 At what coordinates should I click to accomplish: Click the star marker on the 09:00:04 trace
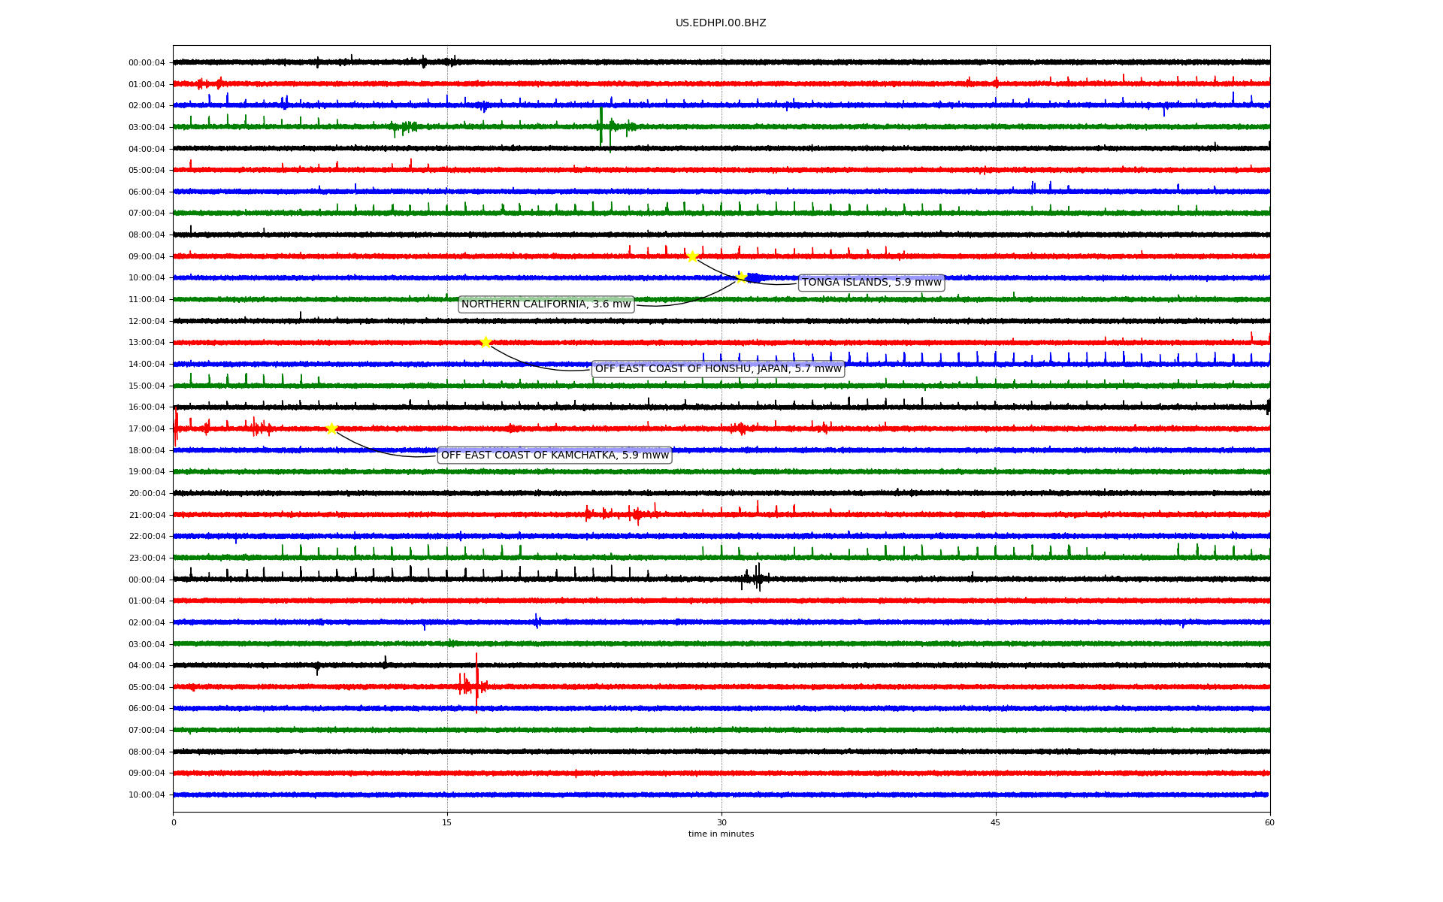click(x=692, y=256)
